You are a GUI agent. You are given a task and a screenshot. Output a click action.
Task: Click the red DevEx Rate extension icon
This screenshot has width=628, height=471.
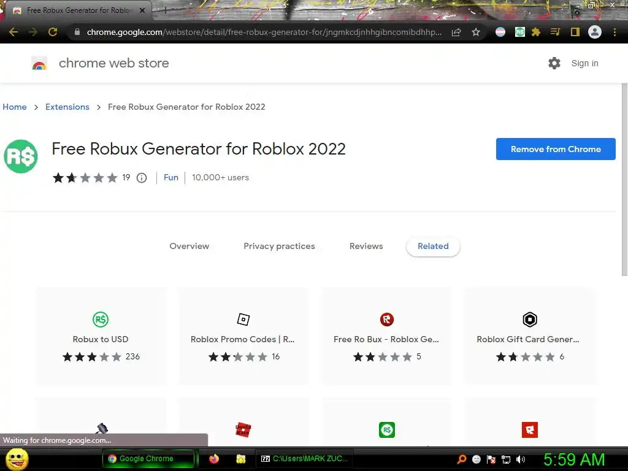[243, 430]
